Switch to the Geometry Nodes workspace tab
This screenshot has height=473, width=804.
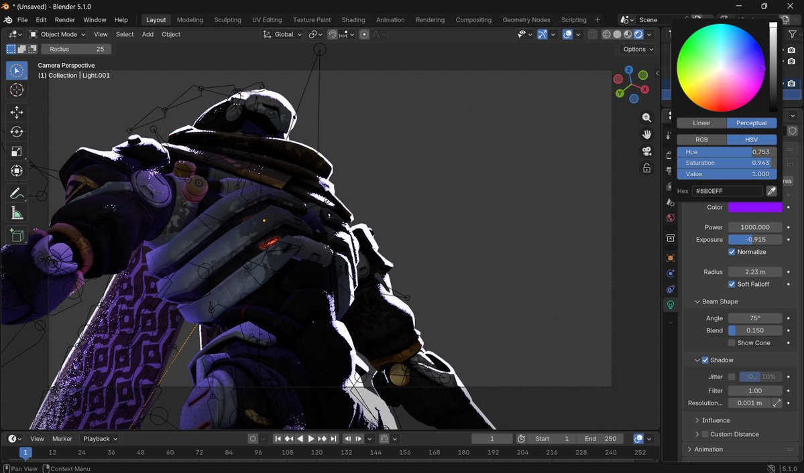coord(526,20)
